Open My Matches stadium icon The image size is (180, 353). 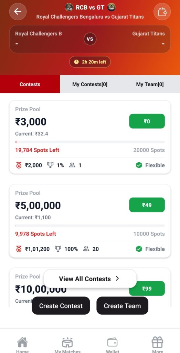pos(67,342)
